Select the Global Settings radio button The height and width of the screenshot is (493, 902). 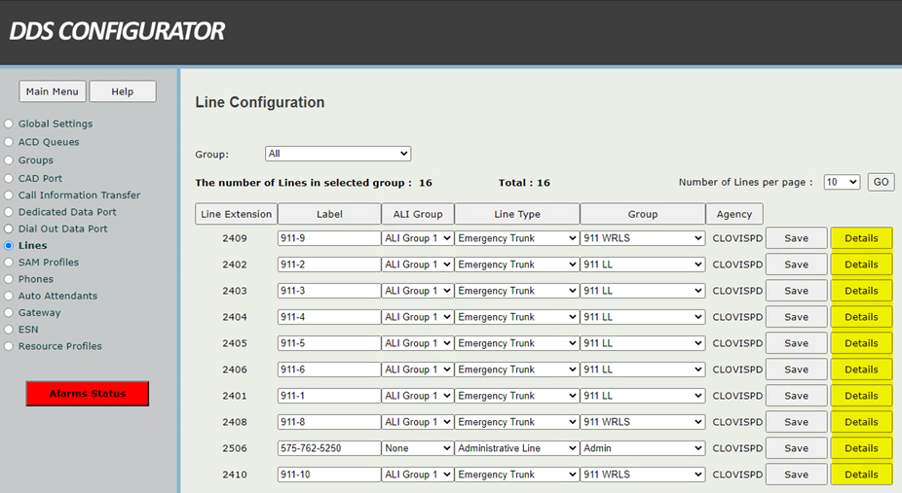(9, 123)
